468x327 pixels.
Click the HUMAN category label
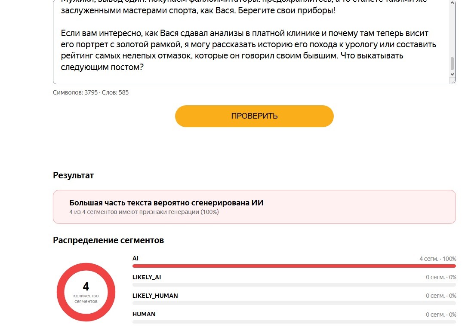click(144, 314)
